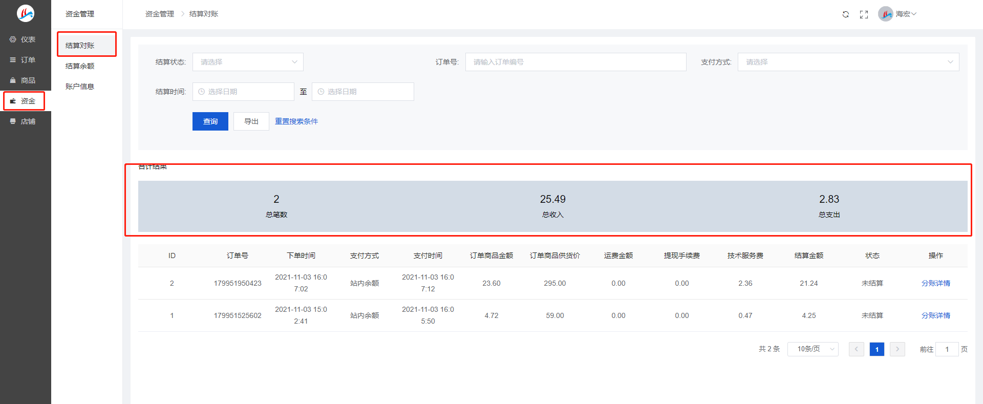Open 分账详情 for order 179951950423
Screen dimensions: 983x404
936,283
